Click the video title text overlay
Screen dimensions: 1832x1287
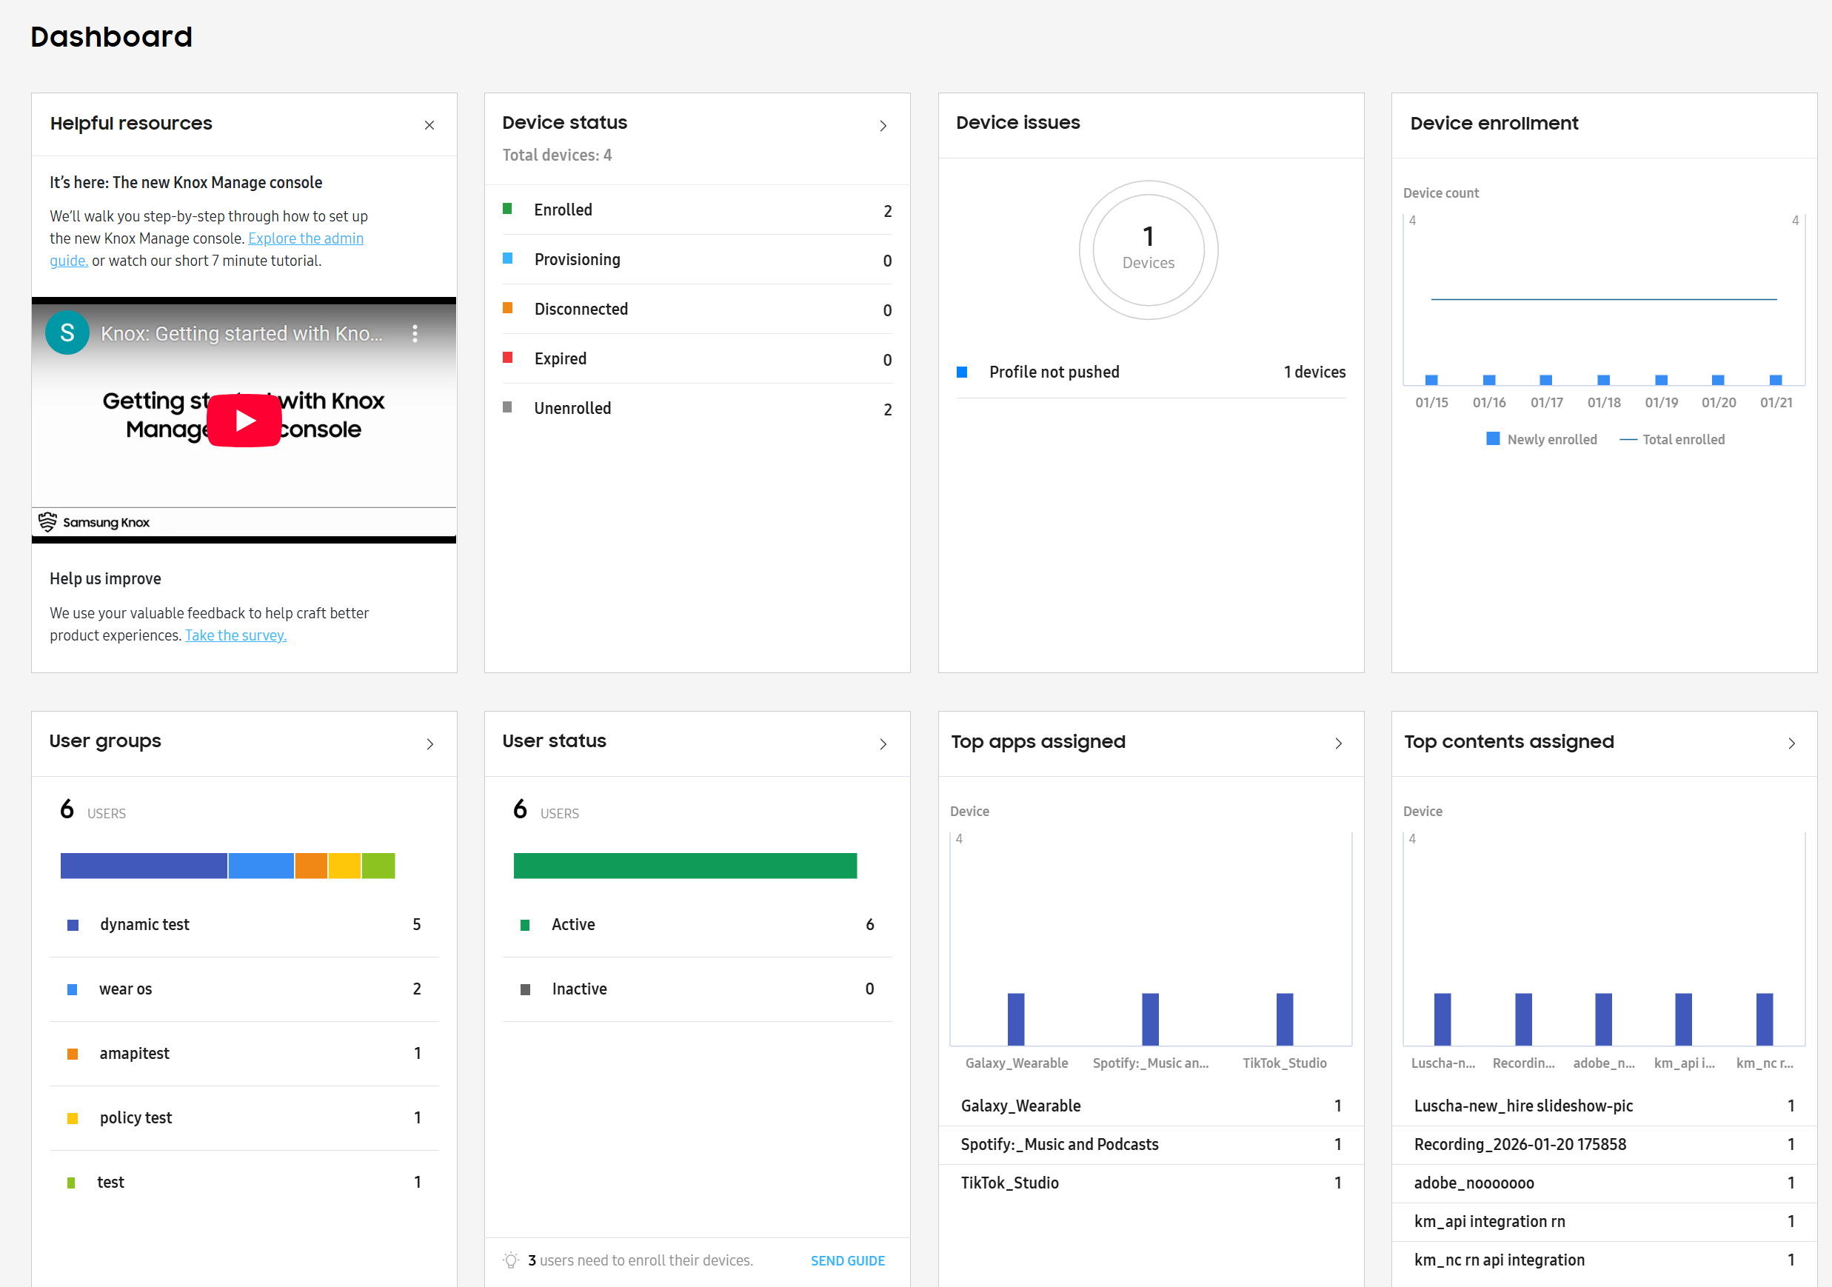(x=241, y=333)
